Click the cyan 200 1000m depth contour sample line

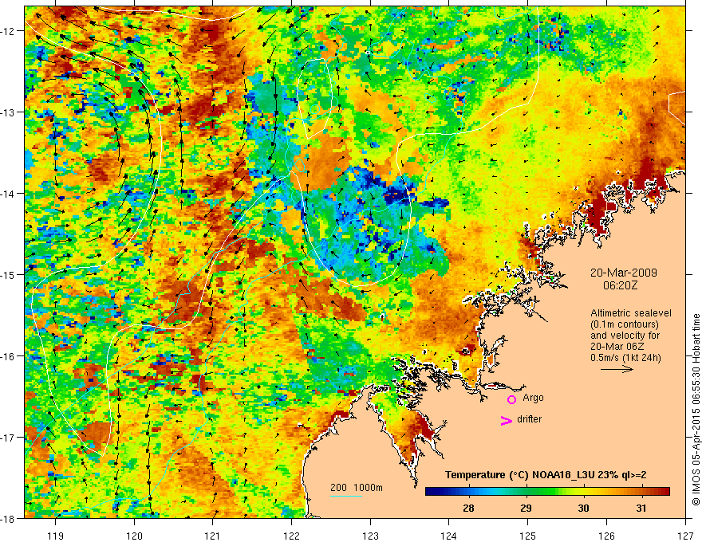click(346, 496)
